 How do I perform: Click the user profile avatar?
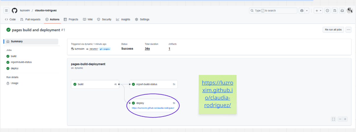point(350,11)
